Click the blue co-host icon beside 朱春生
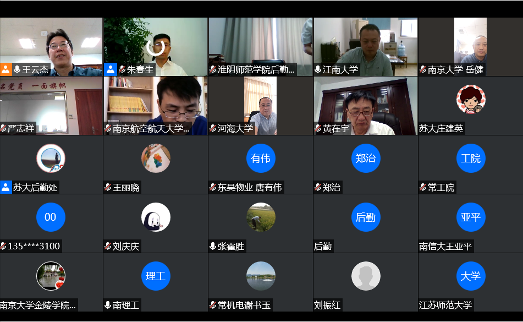This screenshot has width=523, height=322. (111, 69)
